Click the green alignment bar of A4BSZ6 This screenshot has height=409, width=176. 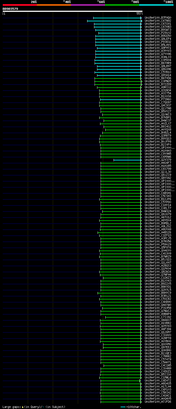coord(120,232)
